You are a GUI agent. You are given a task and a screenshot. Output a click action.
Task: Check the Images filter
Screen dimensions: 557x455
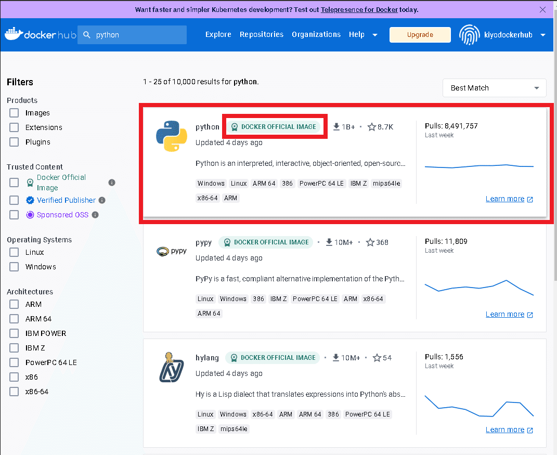click(x=14, y=113)
